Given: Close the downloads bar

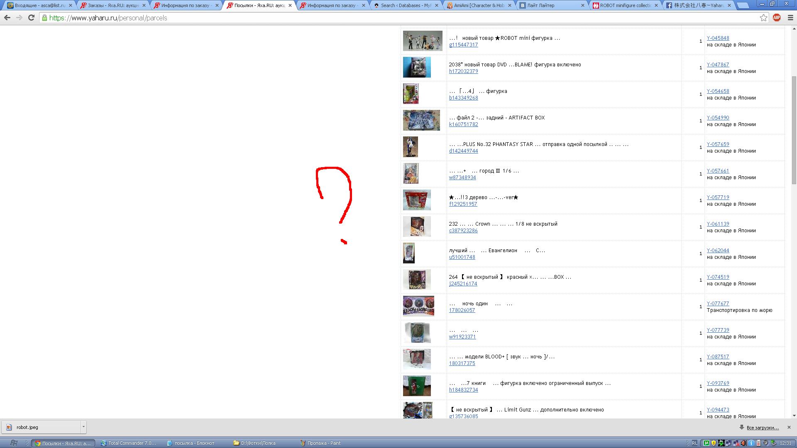Looking at the screenshot, I should 789,427.
